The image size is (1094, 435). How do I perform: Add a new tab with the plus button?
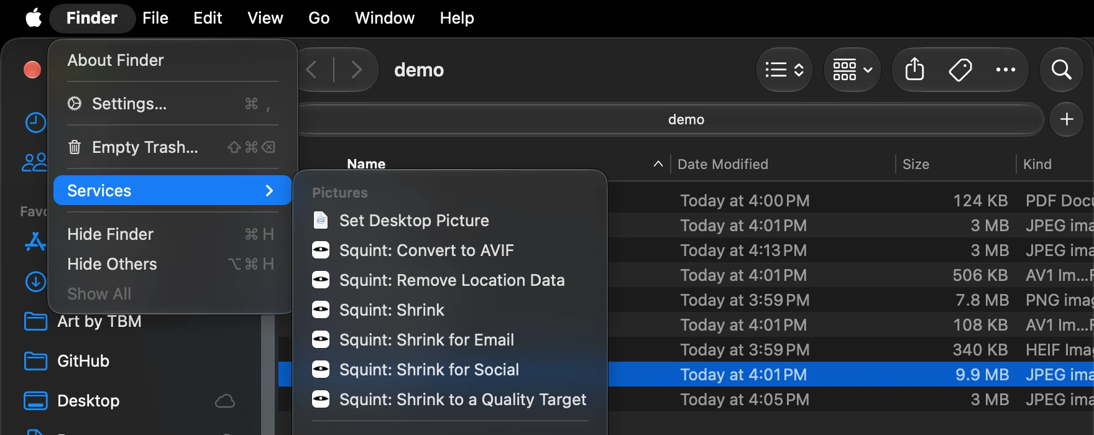pyautogui.click(x=1067, y=119)
